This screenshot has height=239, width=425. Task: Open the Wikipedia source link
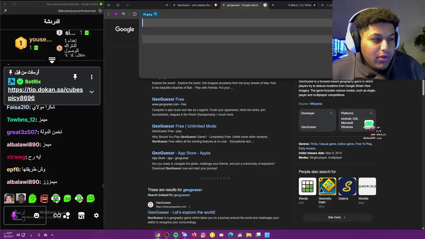point(315,104)
